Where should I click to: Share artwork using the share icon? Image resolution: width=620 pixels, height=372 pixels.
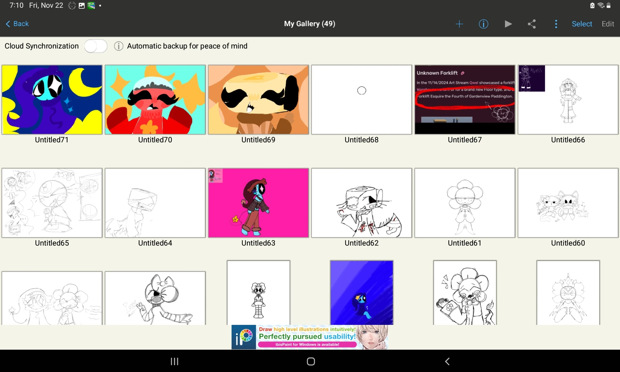click(532, 24)
